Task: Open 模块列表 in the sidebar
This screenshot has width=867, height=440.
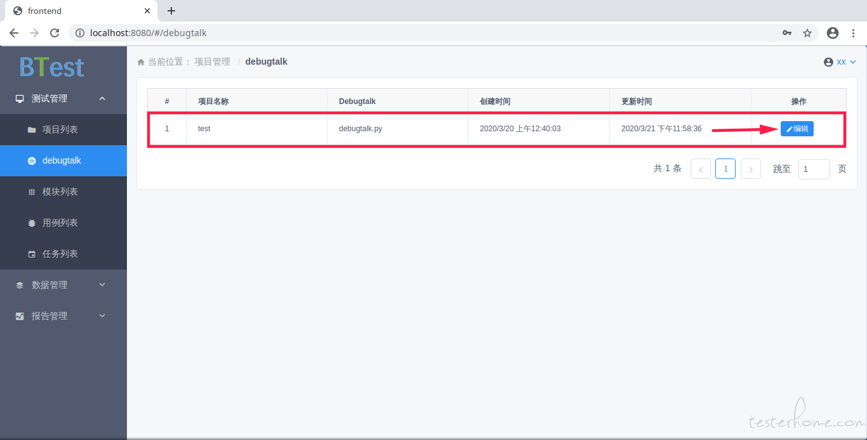Action: (63, 192)
